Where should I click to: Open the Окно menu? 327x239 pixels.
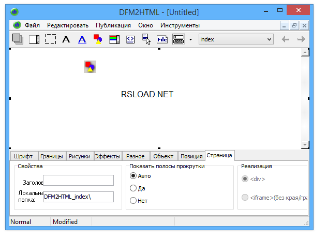pyautogui.click(x=145, y=25)
